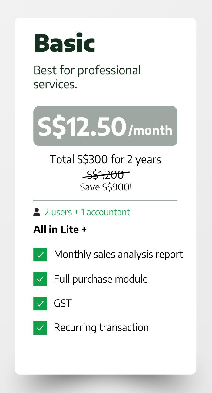The width and height of the screenshot is (212, 393).
Task: Click the 'Monthly sales analysis report' label
Action: pos(118,255)
